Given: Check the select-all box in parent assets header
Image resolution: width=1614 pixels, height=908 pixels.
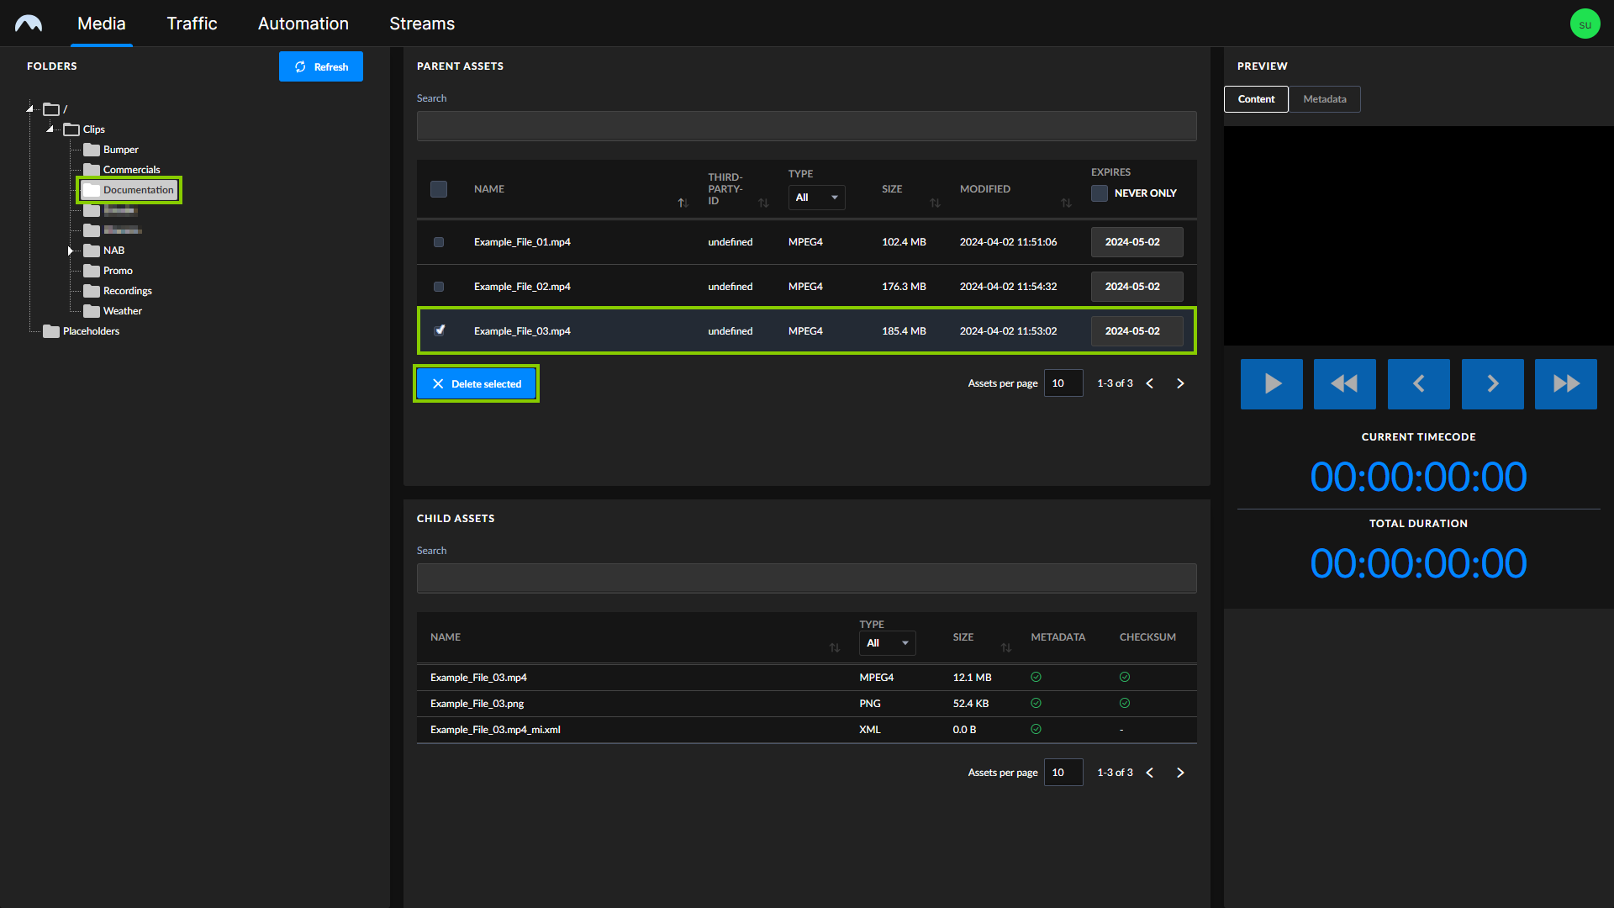Looking at the screenshot, I should click(x=438, y=189).
